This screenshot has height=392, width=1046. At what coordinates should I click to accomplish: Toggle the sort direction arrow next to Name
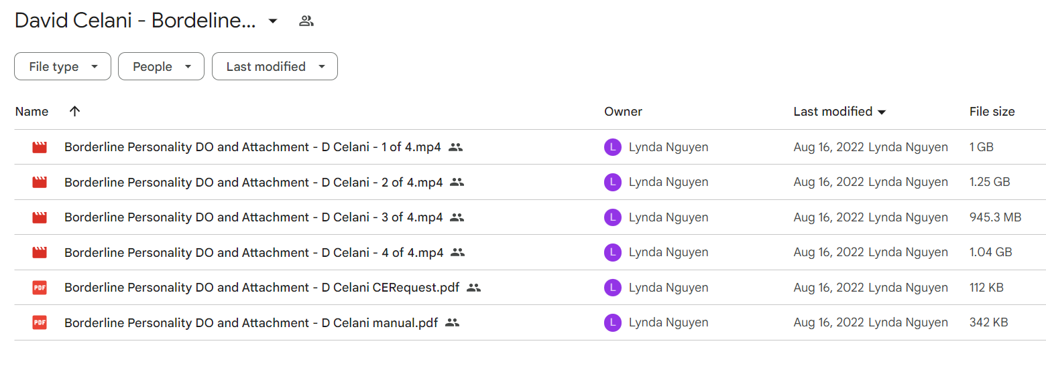point(74,111)
